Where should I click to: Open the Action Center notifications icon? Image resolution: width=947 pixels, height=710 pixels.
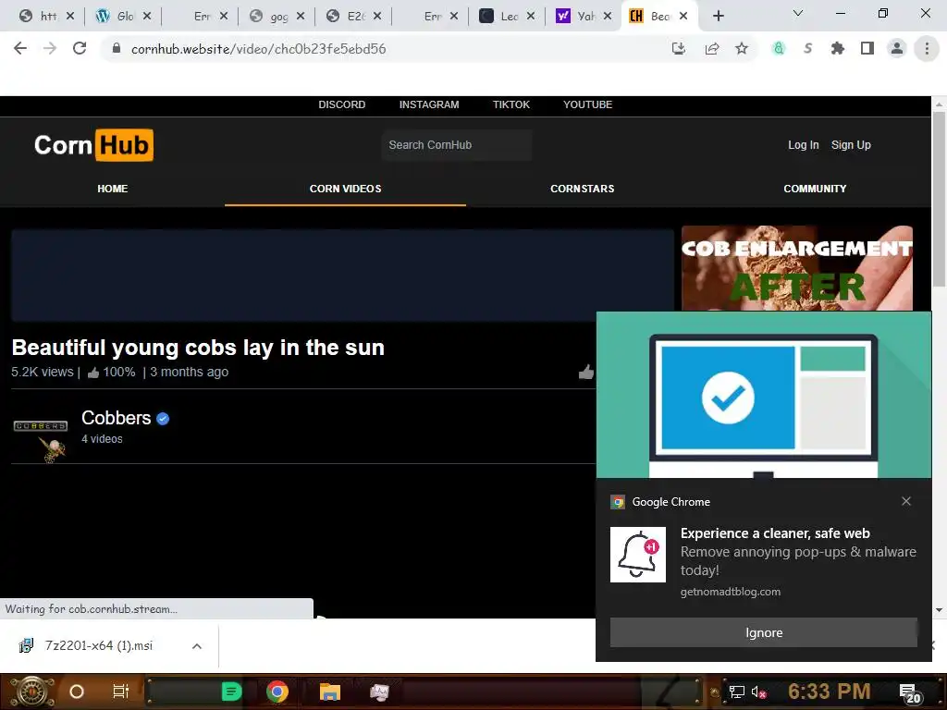(910, 693)
